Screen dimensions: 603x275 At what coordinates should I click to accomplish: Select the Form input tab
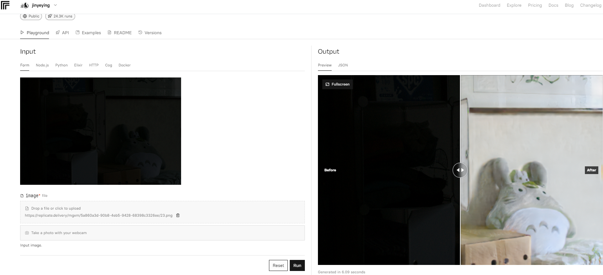[x=25, y=65]
